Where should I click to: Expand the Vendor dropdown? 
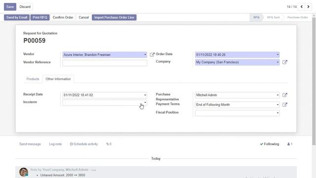point(145,55)
